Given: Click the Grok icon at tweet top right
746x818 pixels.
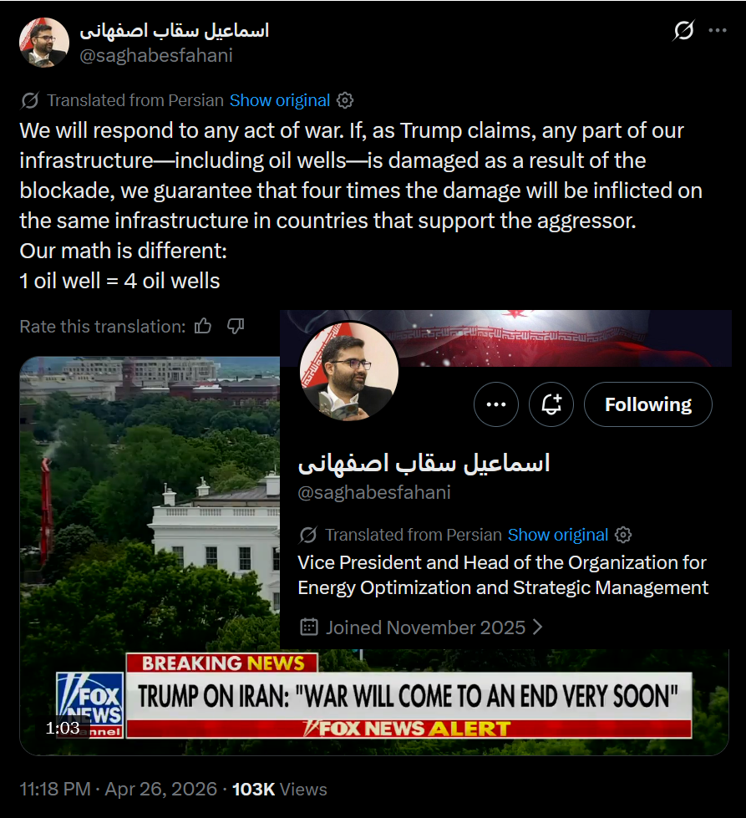Looking at the screenshot, I should pos(683,30).
